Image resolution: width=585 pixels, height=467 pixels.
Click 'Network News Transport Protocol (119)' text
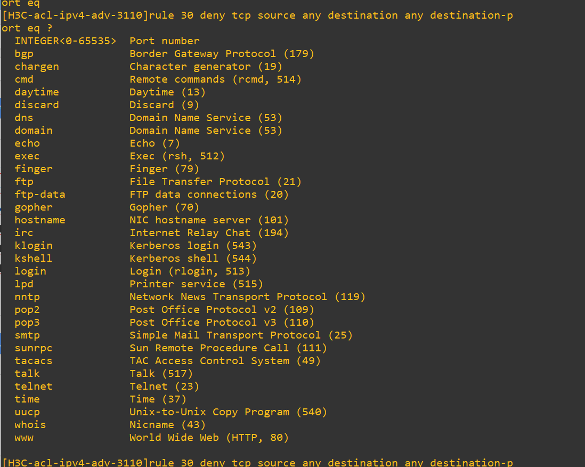point(247,297)
